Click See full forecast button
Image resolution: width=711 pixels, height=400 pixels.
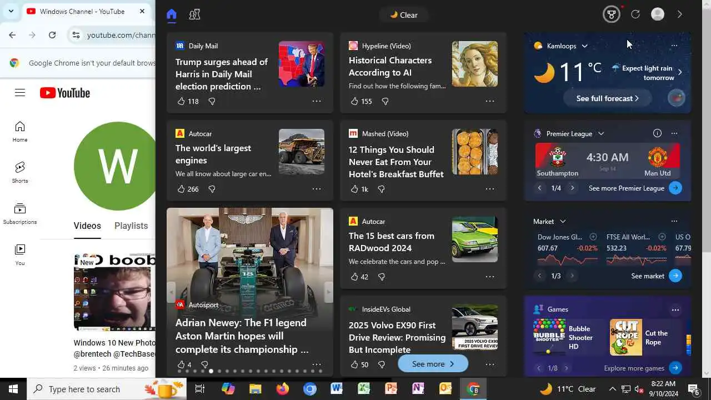[x=607, y=98]
